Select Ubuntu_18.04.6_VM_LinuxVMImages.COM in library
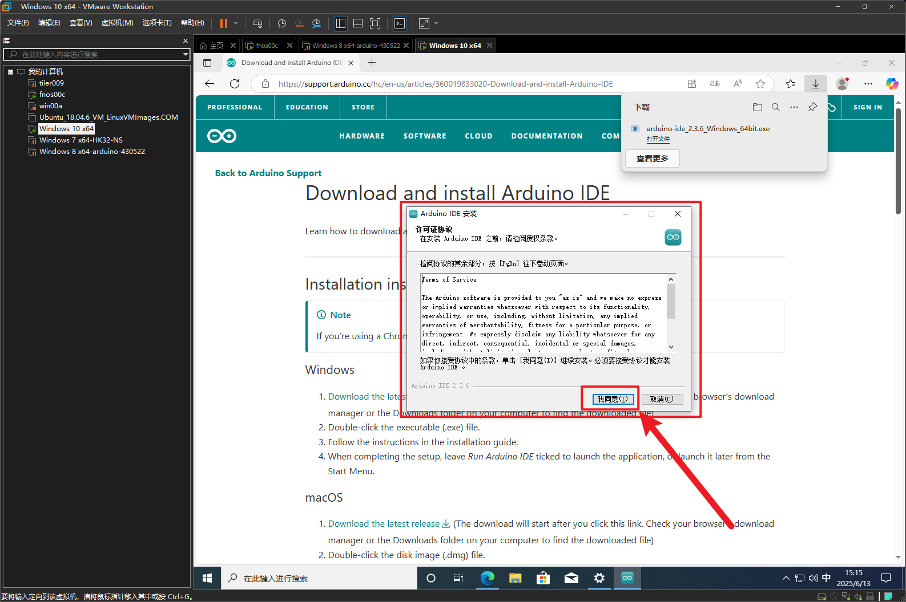Screen dimensions: 906x602 108,117
